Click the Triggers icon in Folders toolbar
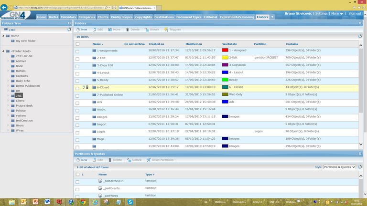Image resolution: width=367 pixels, height=206 pixels. (166, 30)
